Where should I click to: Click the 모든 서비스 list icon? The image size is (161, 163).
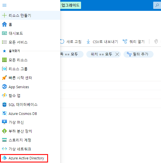point(4,42)
